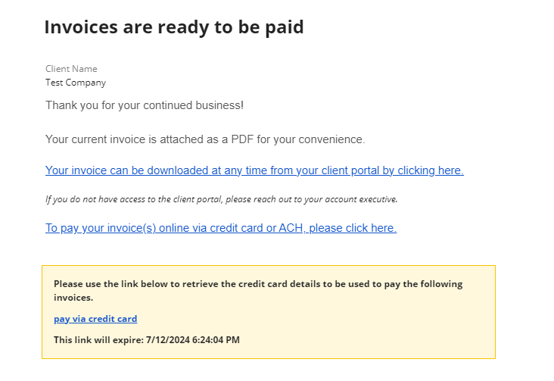
Task: Click 'please click here' in the payment link
Action: [x=352, y=228]
